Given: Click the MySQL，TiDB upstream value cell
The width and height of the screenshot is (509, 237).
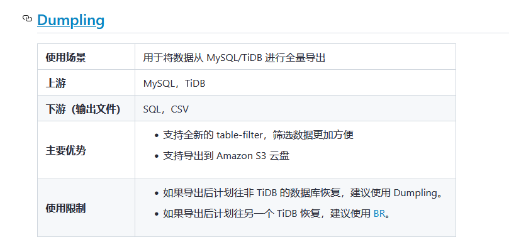Looking at the screenshot, I should click(x=295, y=82).
